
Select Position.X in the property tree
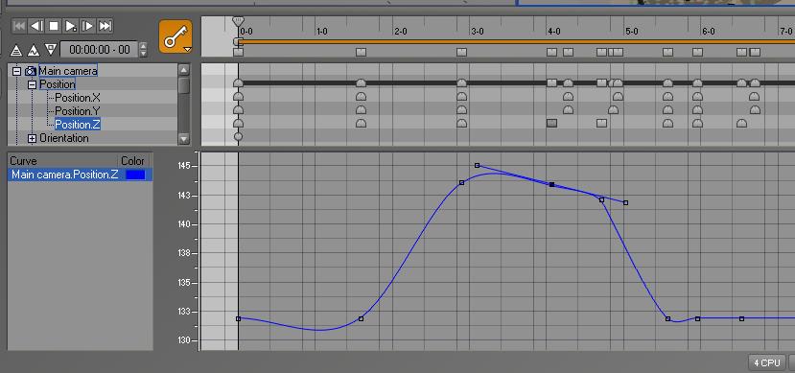point(78,97)
